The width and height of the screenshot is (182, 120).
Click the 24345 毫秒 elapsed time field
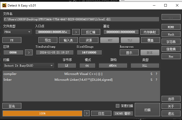point(123,113)
